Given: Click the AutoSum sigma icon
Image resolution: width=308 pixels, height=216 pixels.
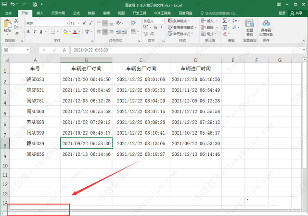Looking at the screenshot, I should pyautogui.click(x=225, y=21).
